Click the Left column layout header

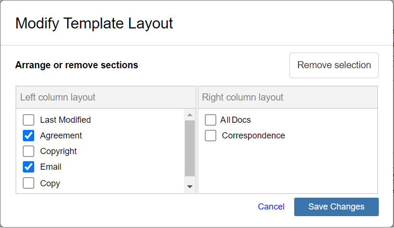pos(58,97)
